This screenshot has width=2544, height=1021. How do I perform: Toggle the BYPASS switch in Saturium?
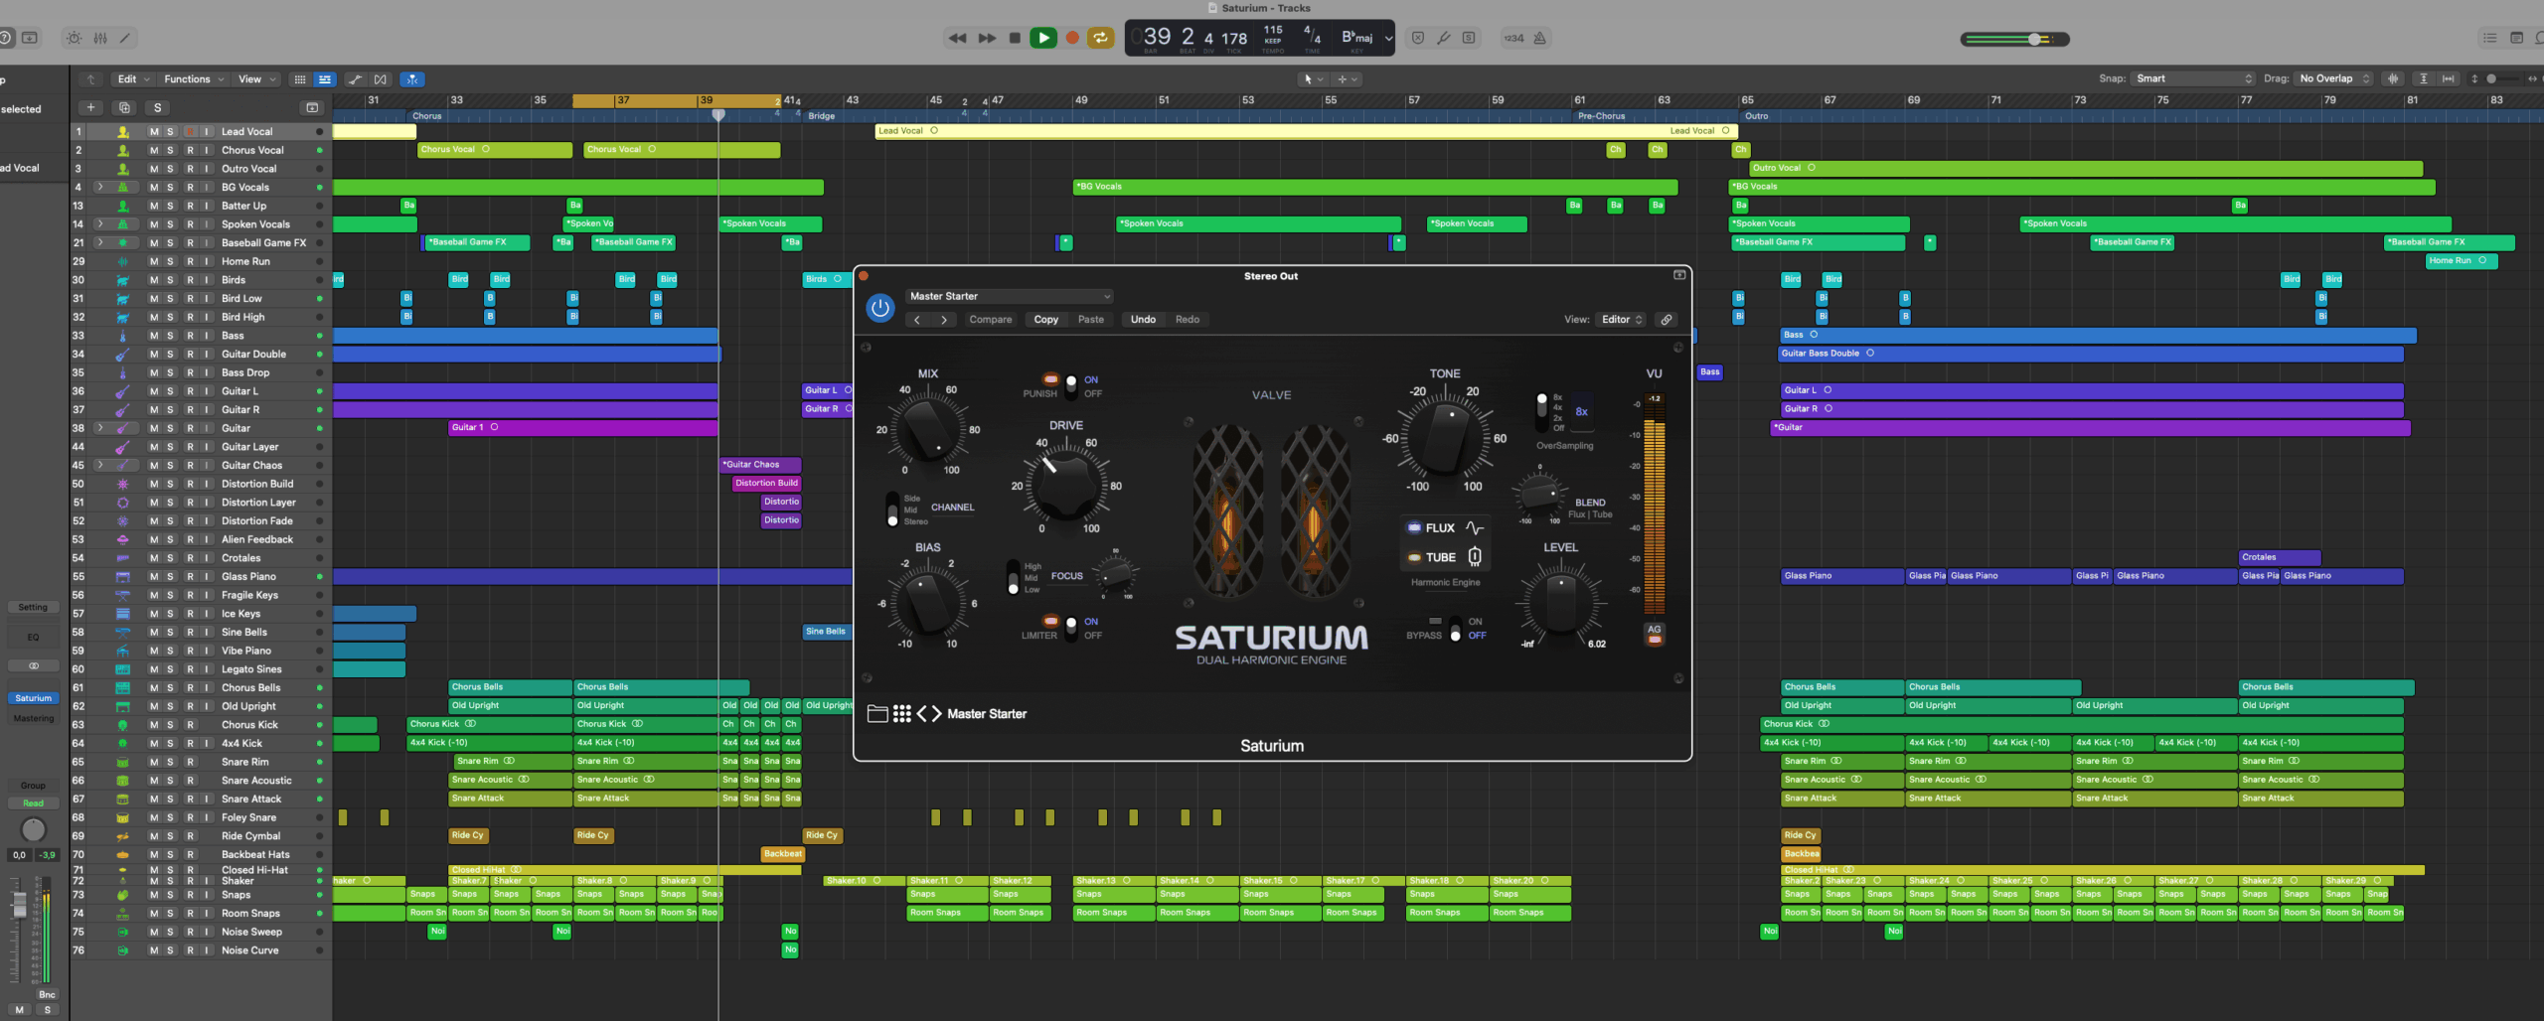pos(1455,628)
